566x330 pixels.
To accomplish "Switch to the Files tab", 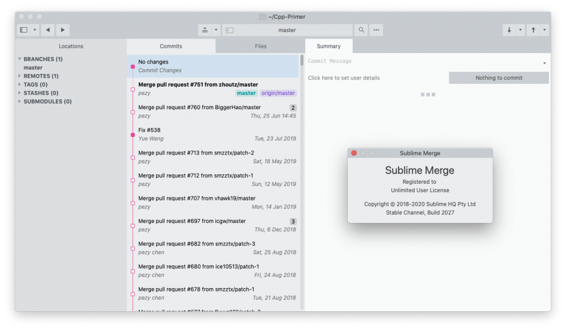I will [261, 46].
